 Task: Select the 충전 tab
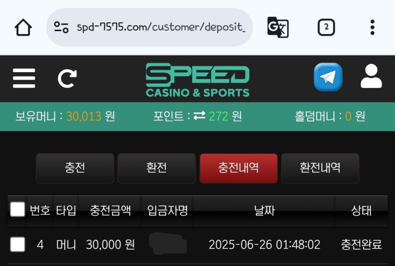(x=75, y=168)
